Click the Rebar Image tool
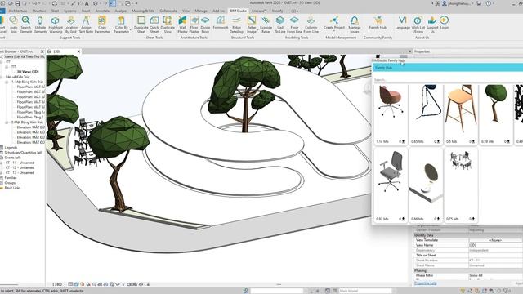The width and height of the screenshot is (523, 294). point(252,24)
